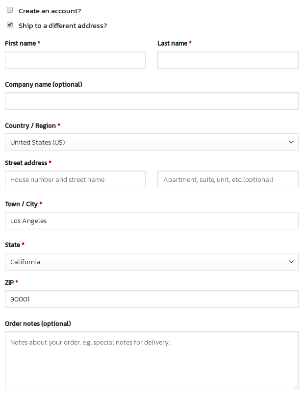Click the Create an account? label text
The image size is (304, 399).
(50, 11)
